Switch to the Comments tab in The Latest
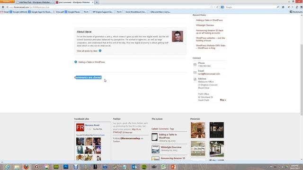Image resolution: width=303 pixels, height=170 pixels. tap(164, 129)
